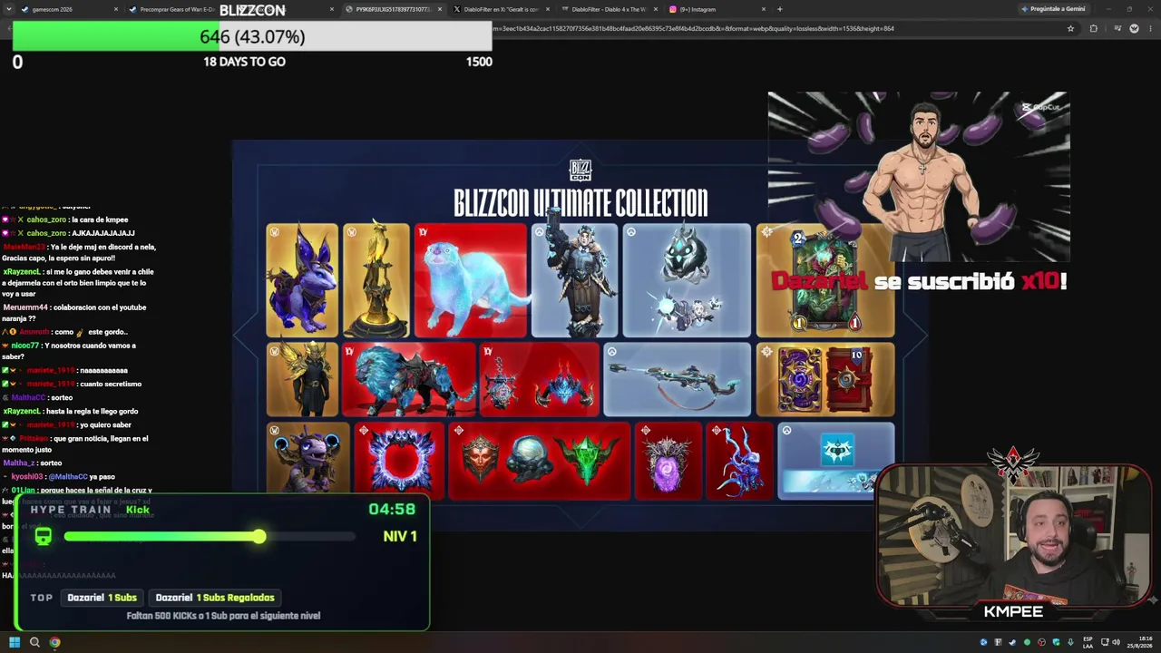
Task: Click the Diablo three emblems card
Action: (x=539, y=460)
